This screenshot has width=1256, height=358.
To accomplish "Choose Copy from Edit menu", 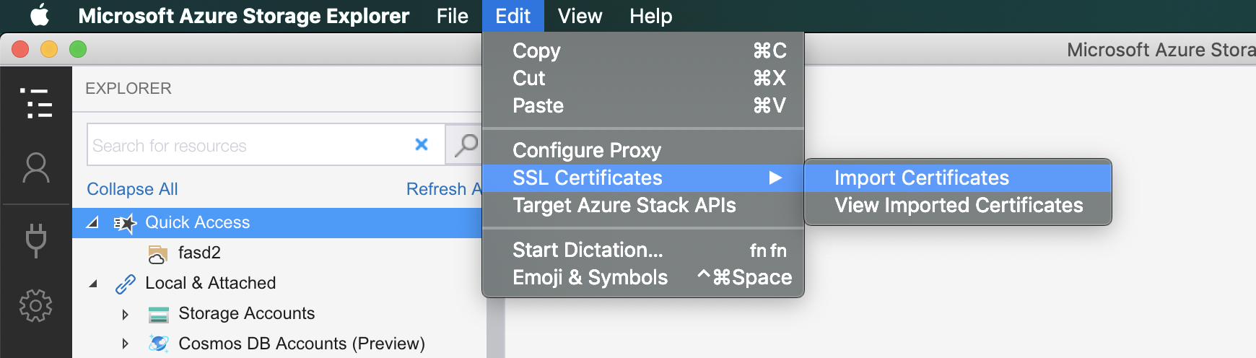I will point(642,51).
